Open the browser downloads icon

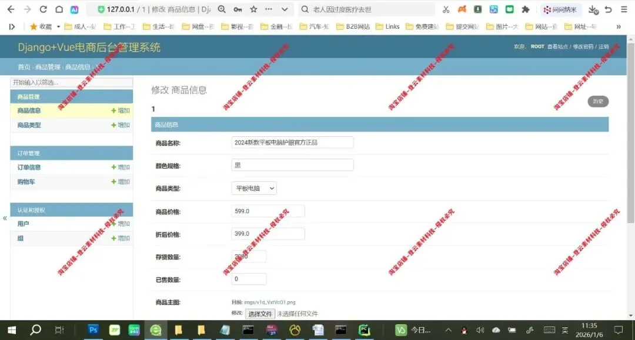593,9
